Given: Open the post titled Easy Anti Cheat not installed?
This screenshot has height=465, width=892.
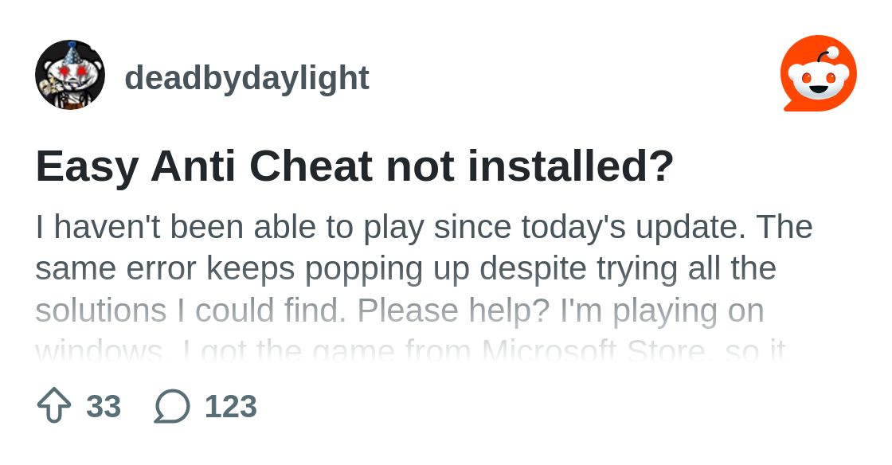Looking at the screenshot, I should 354,166.
